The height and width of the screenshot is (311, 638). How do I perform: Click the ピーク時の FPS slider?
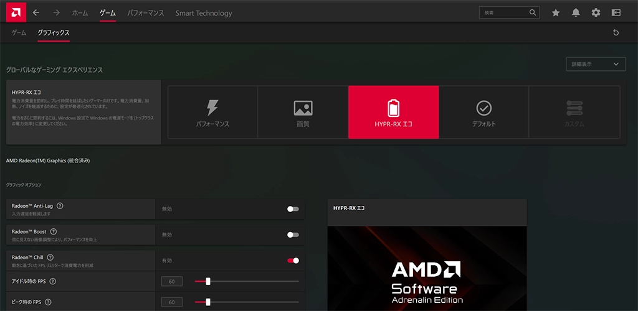click(x=247, y=302)
